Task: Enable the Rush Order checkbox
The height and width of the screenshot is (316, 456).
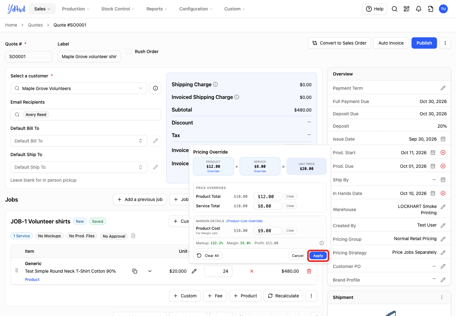Action: pyautogui.click(x=129, y=51)
